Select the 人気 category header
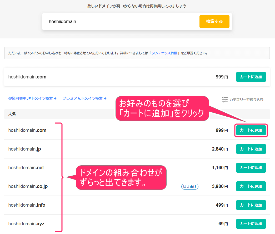The height and width of the screenshot is (234, 275). click(x=12, y=114)
